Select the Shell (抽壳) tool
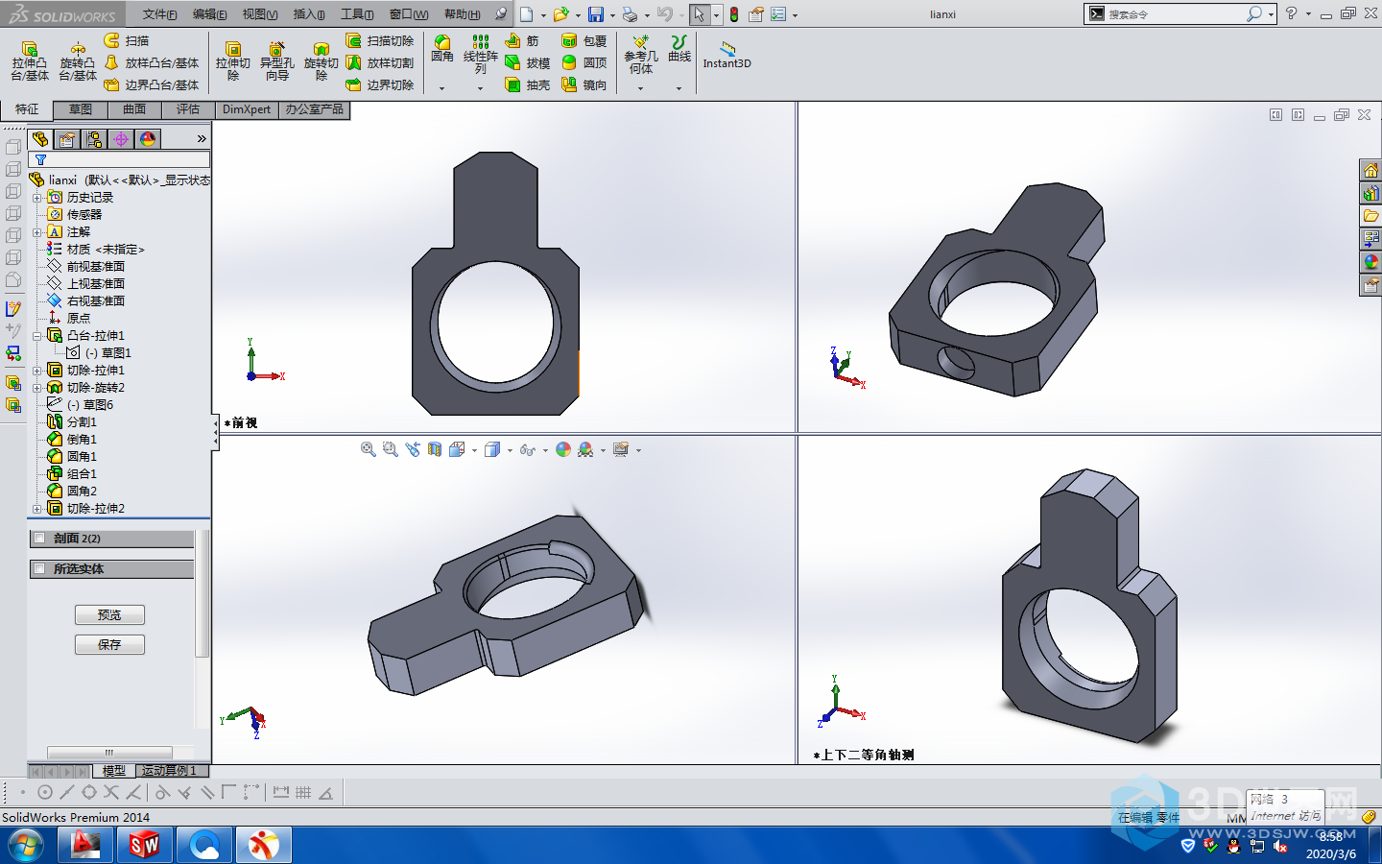 [x=527, y=84]
